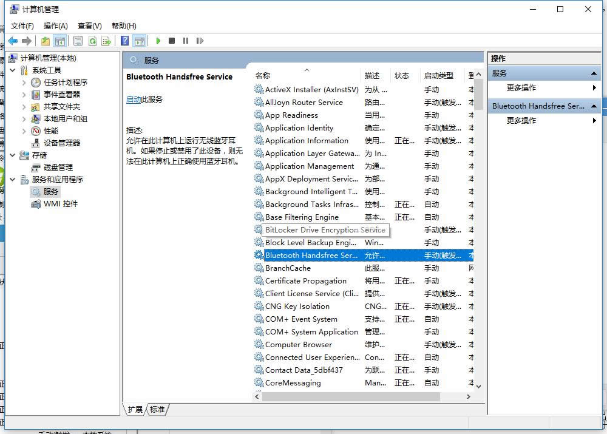607x434 pixels.
Task: Click the horizontal scrollbar right arrow
Action: pyautogui.click(x=468, y=396)
